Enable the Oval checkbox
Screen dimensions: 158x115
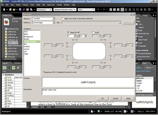tap(93, 32)
